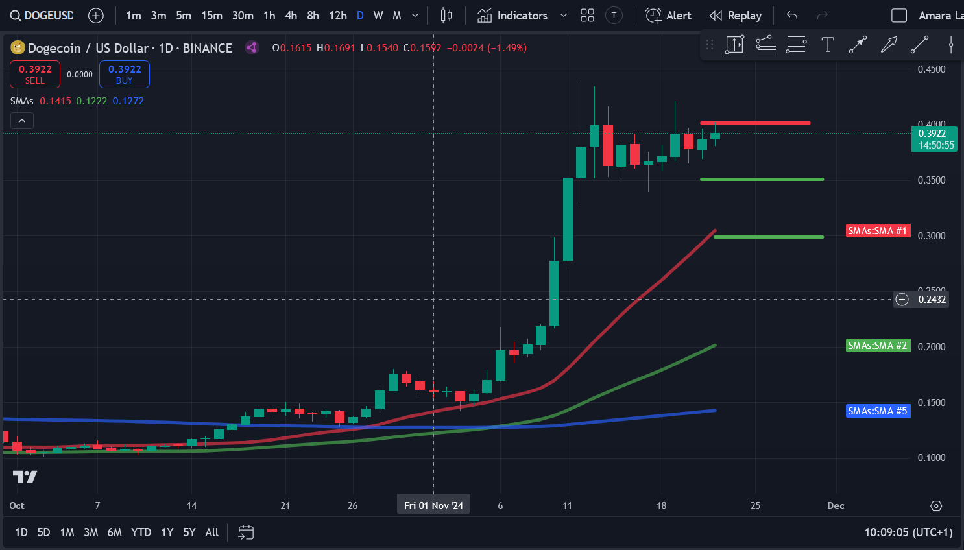Click the 0.3922 BUY button
This screenshot has width=964, height=550.
tap(125, 74)
